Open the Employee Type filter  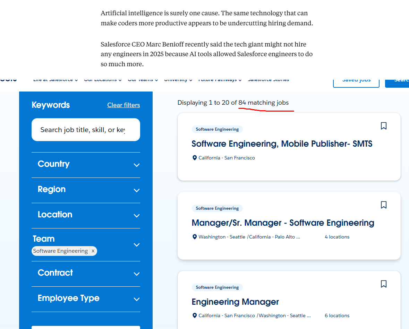click(136, 299)
